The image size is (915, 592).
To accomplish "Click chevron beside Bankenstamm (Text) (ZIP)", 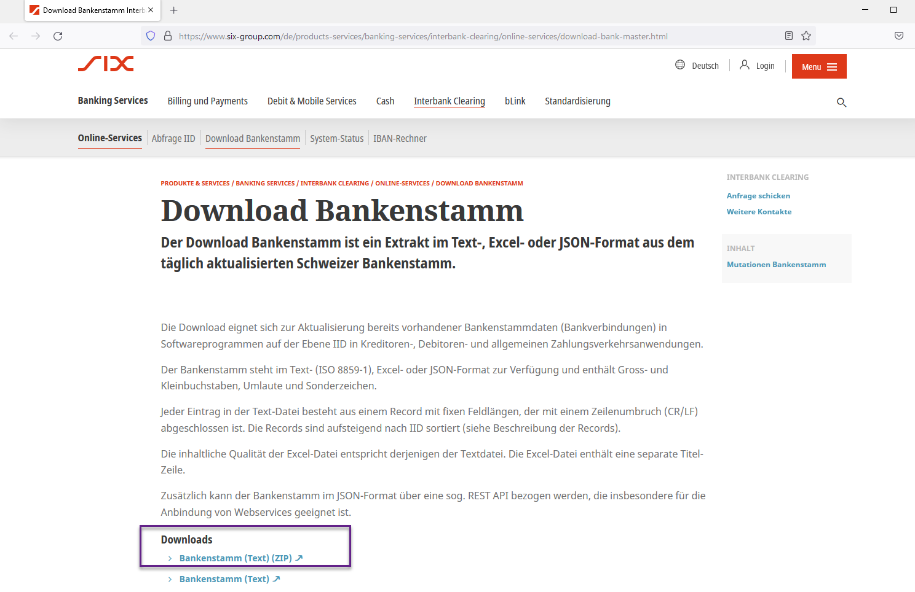I will [x=170, y=558].
